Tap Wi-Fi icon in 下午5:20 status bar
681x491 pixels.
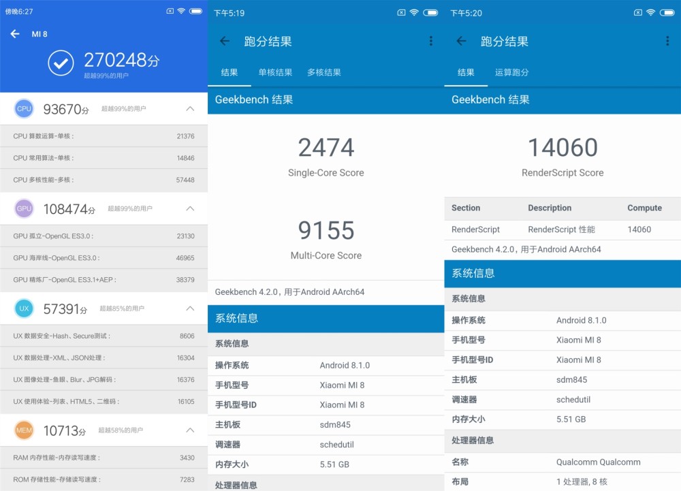[x=650, y=12]
